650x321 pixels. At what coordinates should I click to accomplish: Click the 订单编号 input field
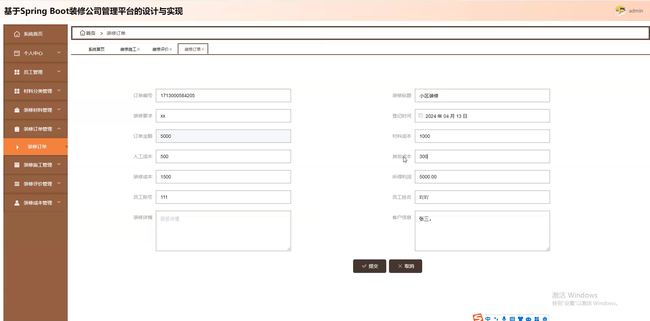tap(223, 95)
